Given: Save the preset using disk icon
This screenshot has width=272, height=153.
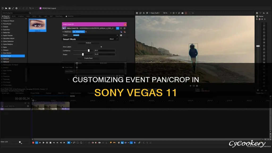Looking at the screenshot, I should pyautogui.click(x=121, y=35).
